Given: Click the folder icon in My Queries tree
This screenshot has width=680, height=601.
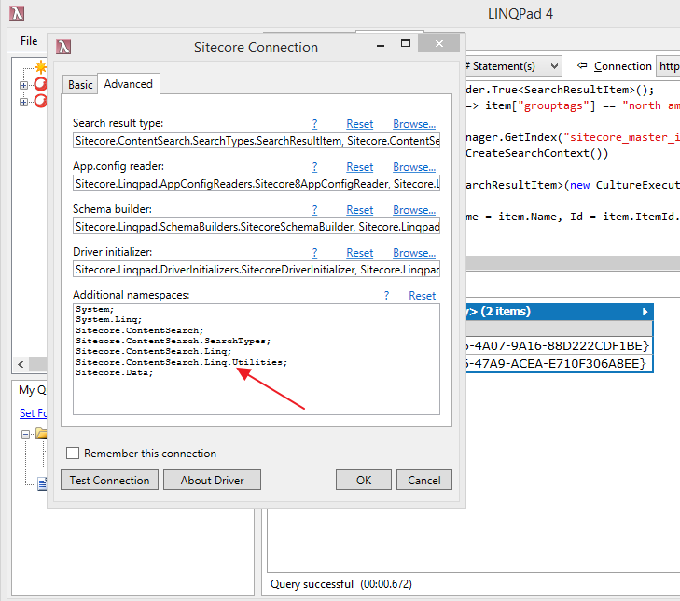Looking at the screenshot, I should click(41, 434).
